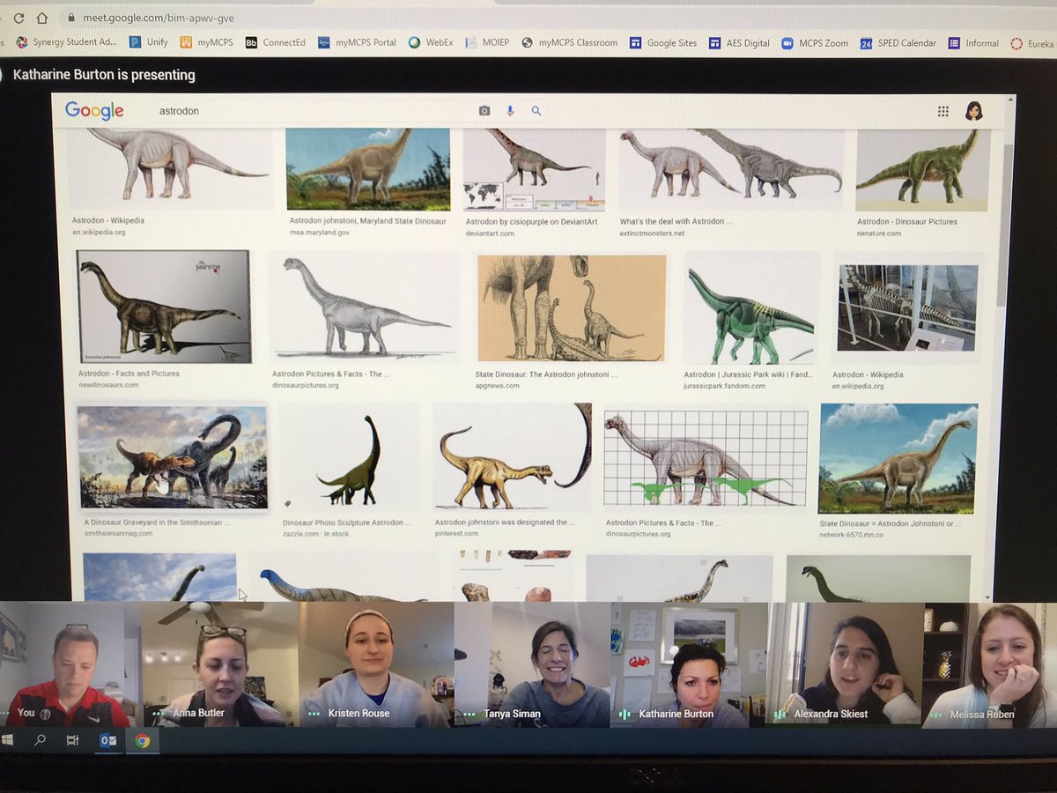The image size is (1057, 793).
Task: Open the SPED Calendar bookmark
Action: pyautogui.click(x=898, y=42)
